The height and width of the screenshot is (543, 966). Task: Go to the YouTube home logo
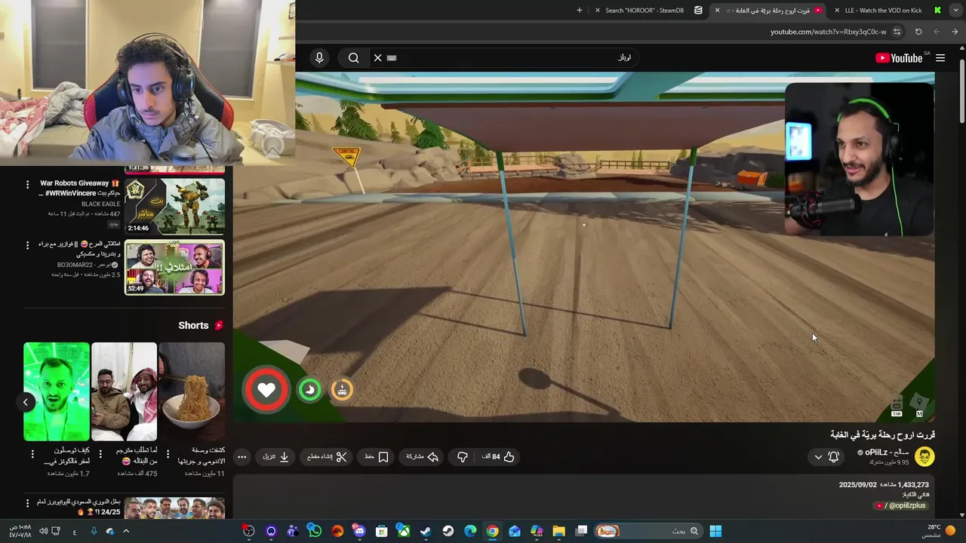coord(899,58)
